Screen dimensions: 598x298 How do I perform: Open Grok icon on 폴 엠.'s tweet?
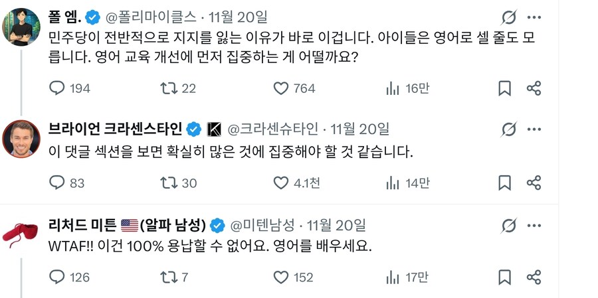click(509, 17)
